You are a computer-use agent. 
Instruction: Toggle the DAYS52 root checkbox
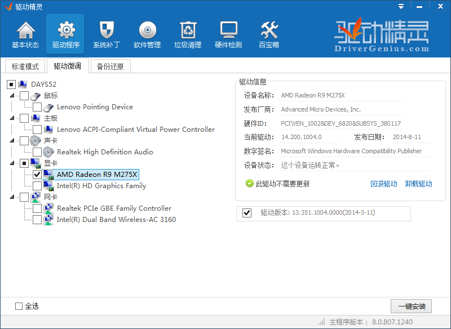11,85
